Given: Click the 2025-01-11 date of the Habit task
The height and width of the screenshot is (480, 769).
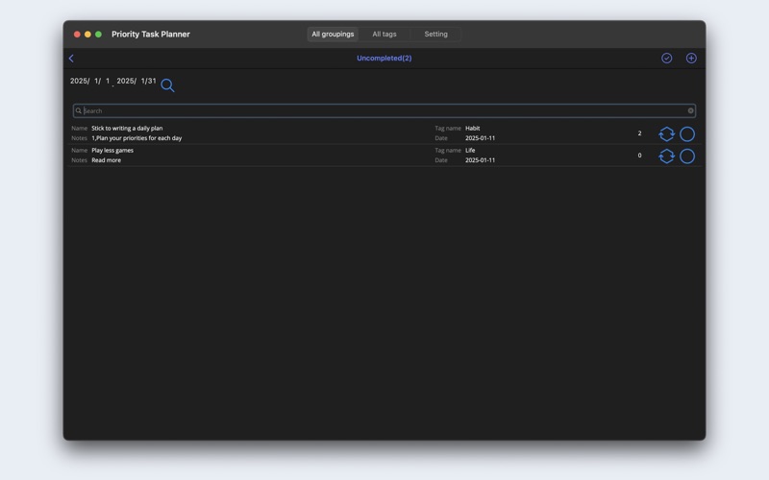Looking at the screenshot, I should pos(480,138).
